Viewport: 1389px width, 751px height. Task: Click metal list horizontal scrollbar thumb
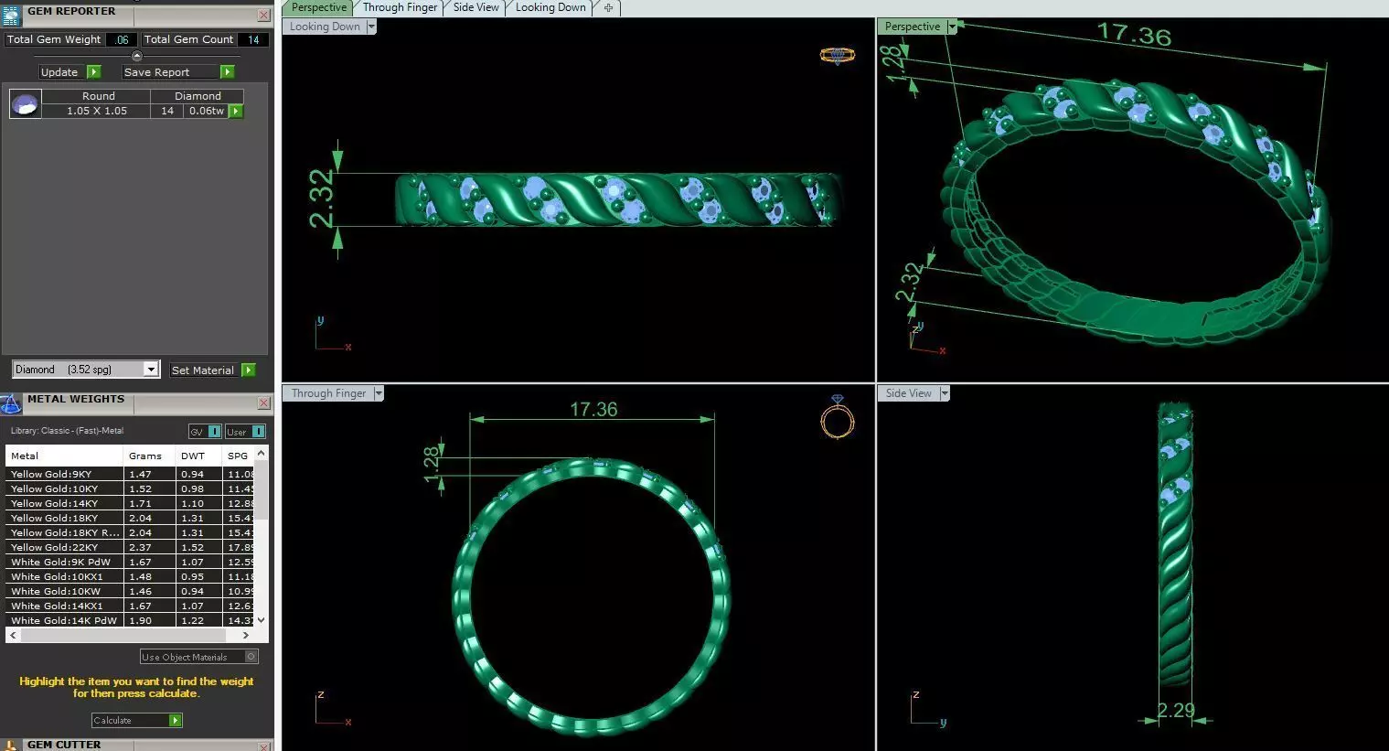point(123,635)
